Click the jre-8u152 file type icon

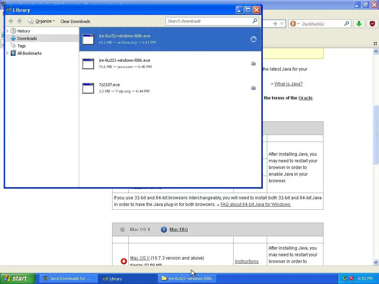coord(88,39)
